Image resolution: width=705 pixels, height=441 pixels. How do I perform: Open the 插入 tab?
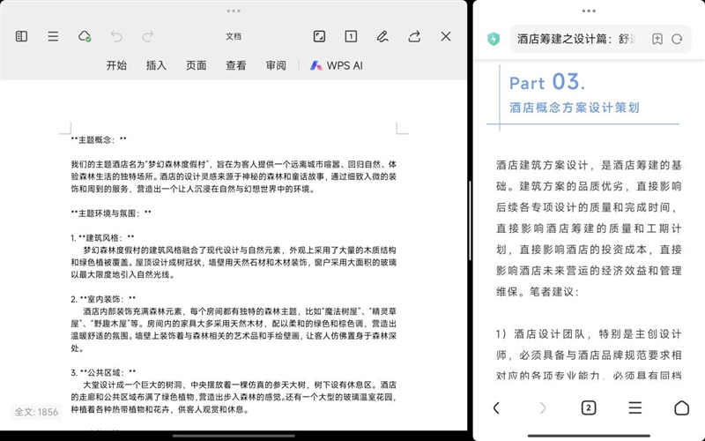(x=156, y=65)
